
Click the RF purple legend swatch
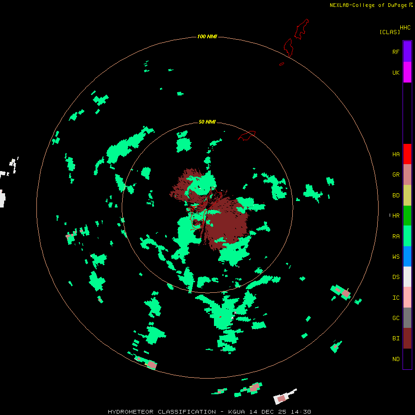pyautogui.click(x=407, y=52)
